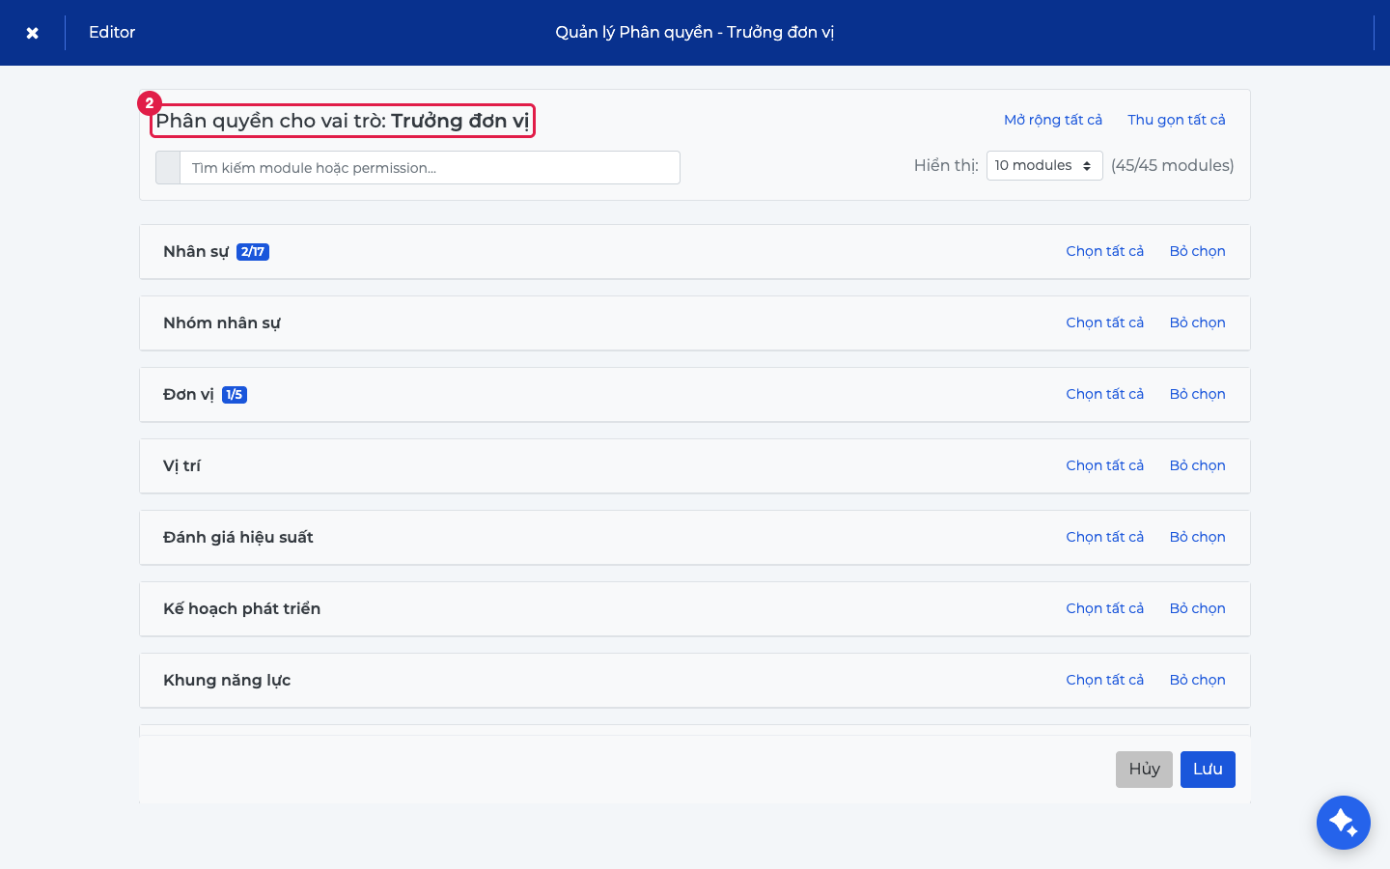1390x869 pixels.
Task: Click the Lưu save button
Action: pyautogui.click(x=1208, y=770)
